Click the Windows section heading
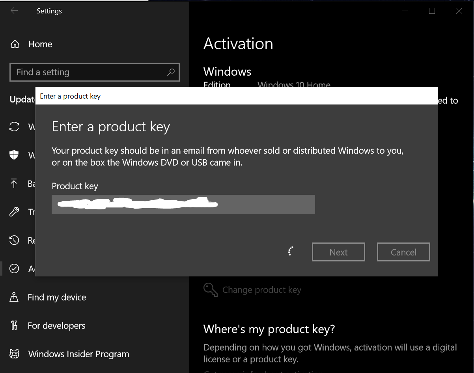The width and height of the screenshot is (474, 373). [227, 71]
